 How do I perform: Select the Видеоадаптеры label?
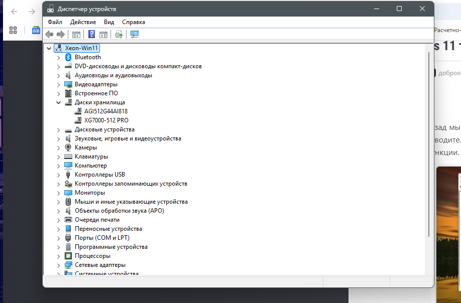tap(96, 84)
